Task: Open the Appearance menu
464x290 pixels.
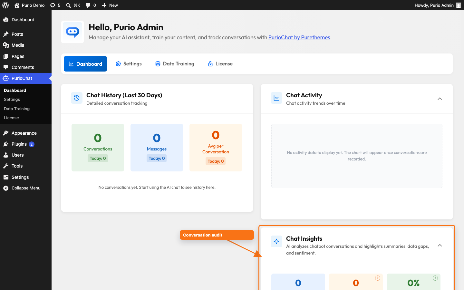Action: coord(26,133)
